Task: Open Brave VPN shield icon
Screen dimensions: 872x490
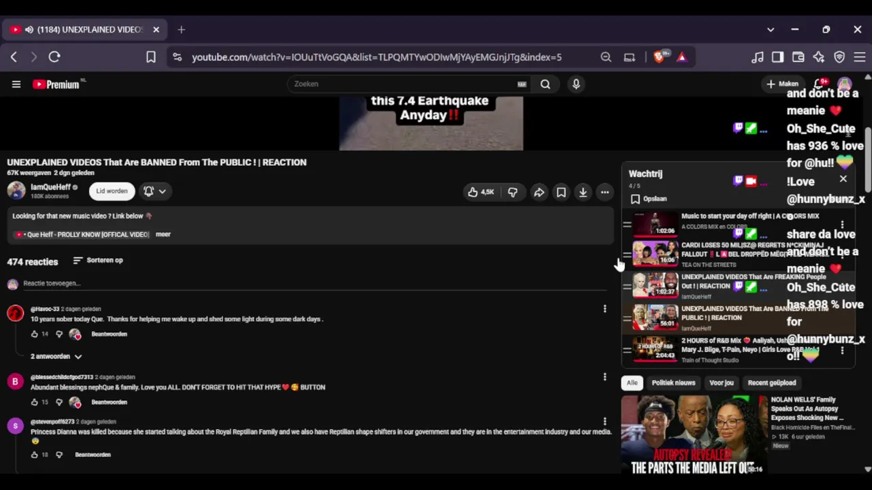Action: point(839,57)
